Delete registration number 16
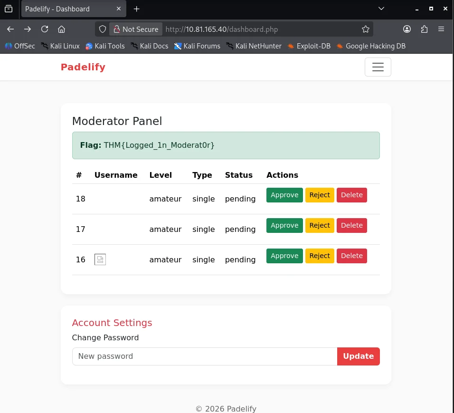The image size is (454, 413). [x=351, y=256]
